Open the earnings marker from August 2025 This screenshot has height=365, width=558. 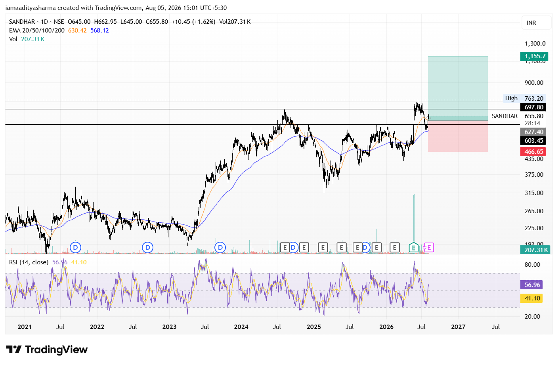[357, 248]
